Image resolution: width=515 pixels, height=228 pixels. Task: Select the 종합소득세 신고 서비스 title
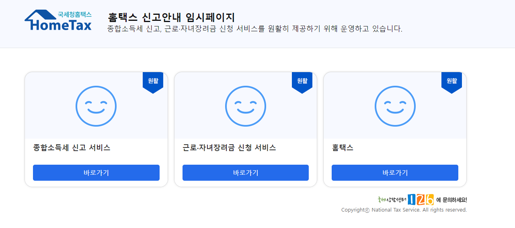(72, 148)
